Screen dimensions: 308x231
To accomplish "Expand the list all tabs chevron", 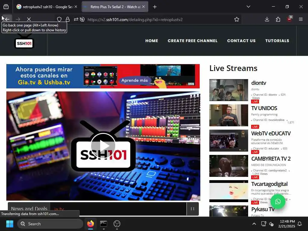I will tap(248, 7).
